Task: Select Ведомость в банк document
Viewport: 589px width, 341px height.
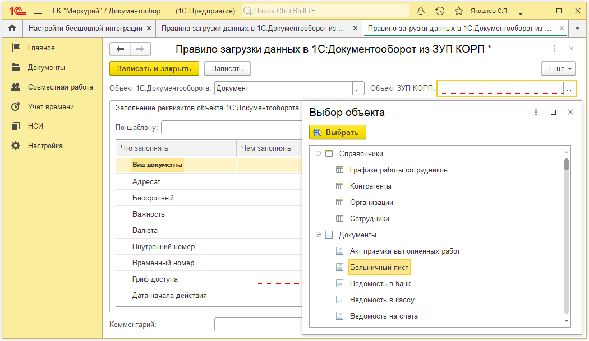Action: (380, 284)
